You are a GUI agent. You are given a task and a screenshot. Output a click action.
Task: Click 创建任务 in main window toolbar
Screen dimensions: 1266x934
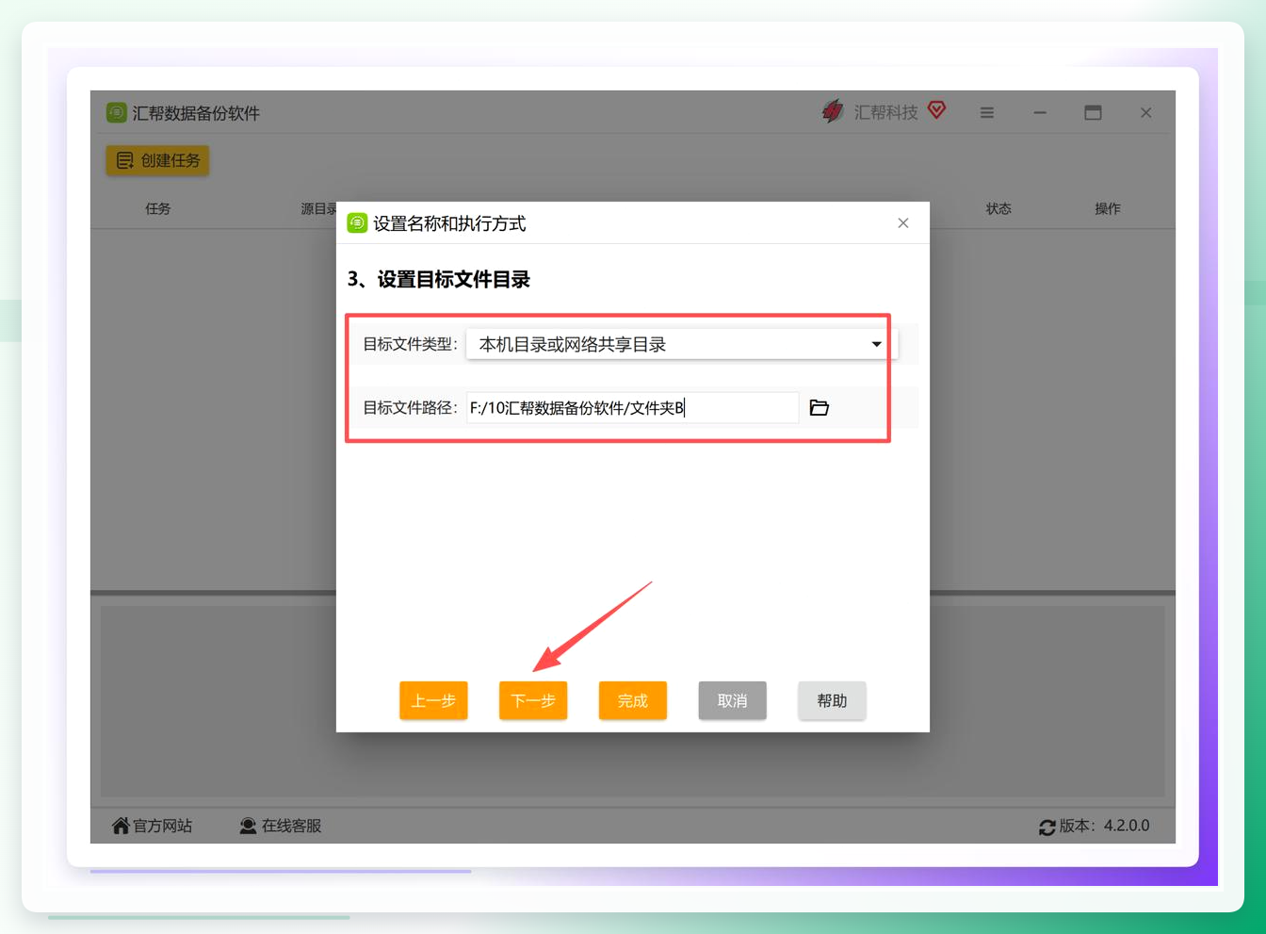click(157, 160)
